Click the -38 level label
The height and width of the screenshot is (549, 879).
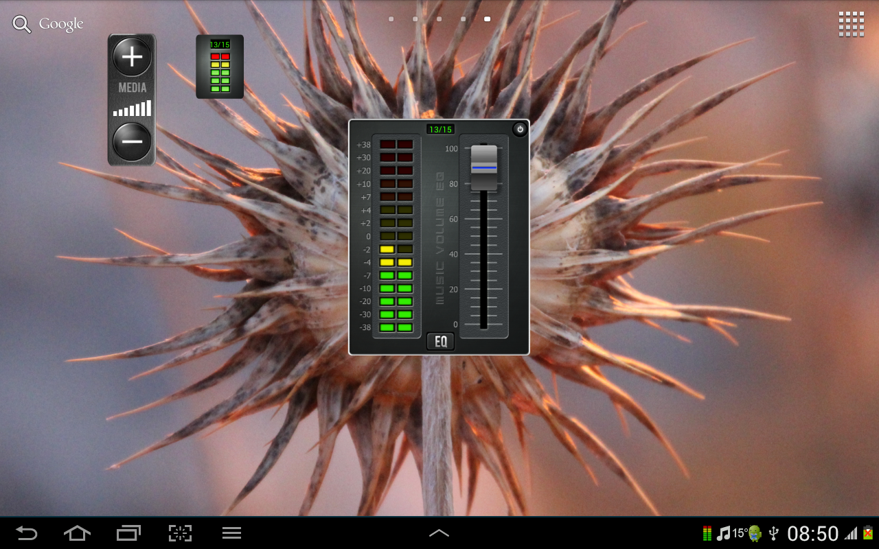point(365,327)
